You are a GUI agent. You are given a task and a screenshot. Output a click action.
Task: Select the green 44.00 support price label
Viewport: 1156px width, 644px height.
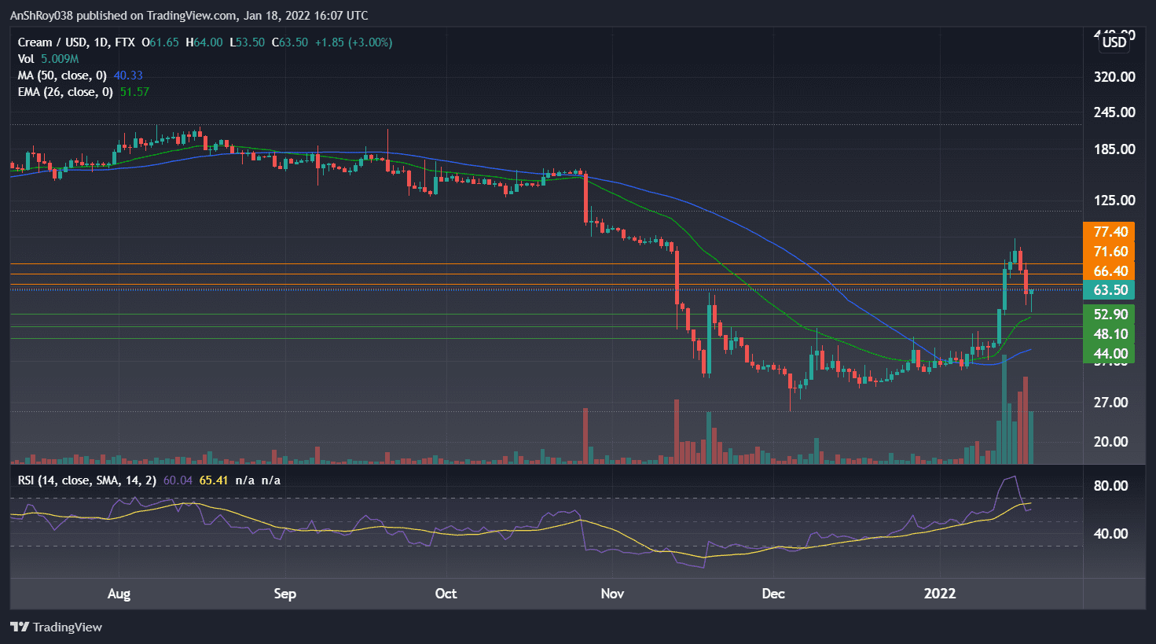coord(1109,353)
